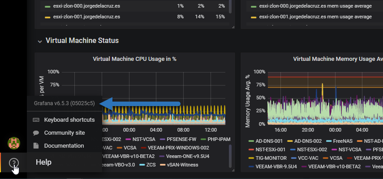383x179 pixels.
Task: Click the keyboard icon beside Keyboard shortcuts
Action: [36, 120]
